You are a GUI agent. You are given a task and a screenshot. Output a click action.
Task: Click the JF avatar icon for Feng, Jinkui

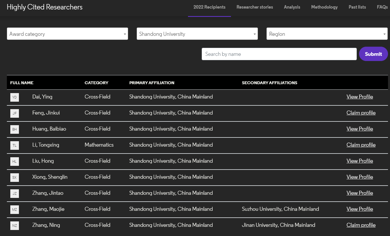(x=14, y=113)
